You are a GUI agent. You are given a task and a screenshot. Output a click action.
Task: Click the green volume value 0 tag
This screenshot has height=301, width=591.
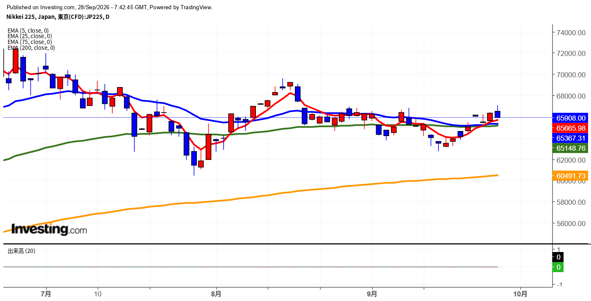[x=558, y=267]
